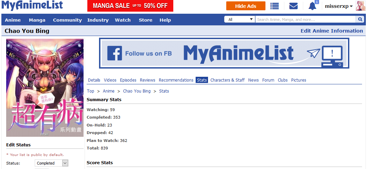Switch to the Characters & Staff tab
This screenshot has width=371, height=169.
(227, 80)
